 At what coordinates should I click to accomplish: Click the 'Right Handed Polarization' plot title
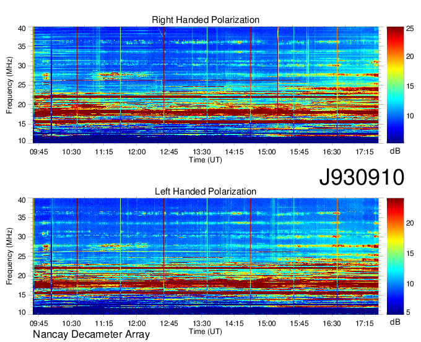tap(206, 20)
